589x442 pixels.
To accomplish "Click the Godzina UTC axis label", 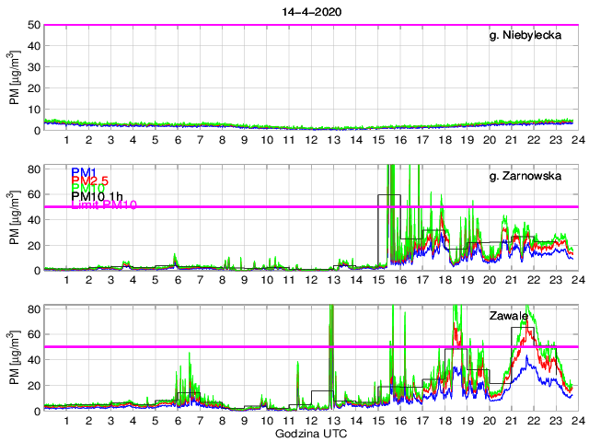I will point(309,433).
